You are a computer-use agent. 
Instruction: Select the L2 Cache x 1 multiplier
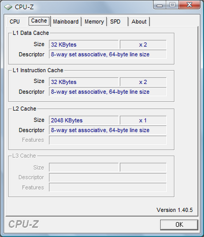[x=143, y=120]
